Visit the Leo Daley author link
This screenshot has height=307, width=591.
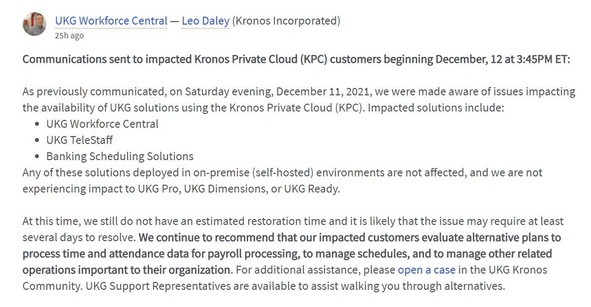(205, 21)
